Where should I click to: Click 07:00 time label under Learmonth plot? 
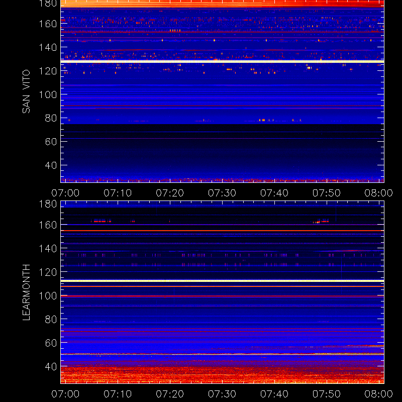(x=65, y=394)
